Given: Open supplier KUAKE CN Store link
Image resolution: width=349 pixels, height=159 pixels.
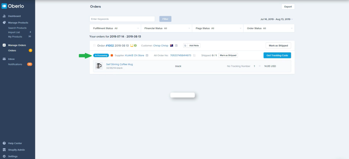Looking at the screenshot, I should point(135,55).
